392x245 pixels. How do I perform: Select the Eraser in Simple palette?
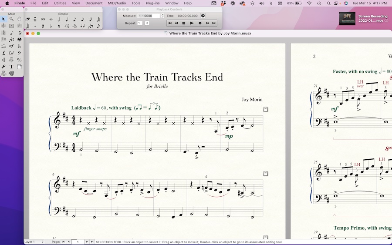(27, 19)
